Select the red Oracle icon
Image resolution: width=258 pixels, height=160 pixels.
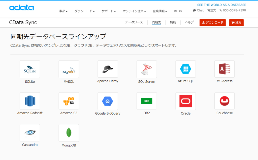pos(186,101)
